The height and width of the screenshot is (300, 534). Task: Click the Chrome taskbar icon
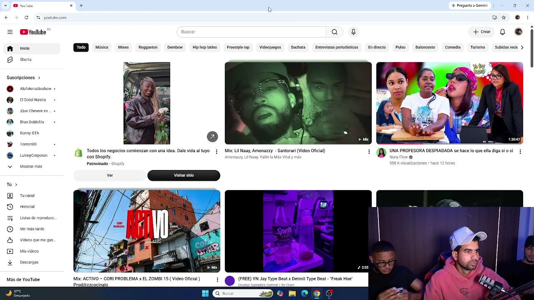[317, 293]
